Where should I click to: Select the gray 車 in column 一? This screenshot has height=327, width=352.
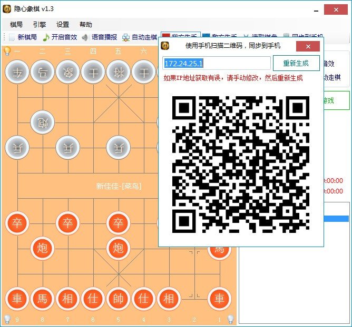(17, 72)
